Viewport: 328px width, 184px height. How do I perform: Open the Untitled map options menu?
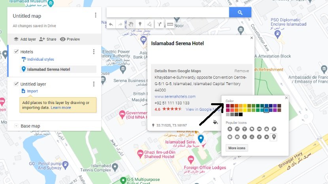96,15
